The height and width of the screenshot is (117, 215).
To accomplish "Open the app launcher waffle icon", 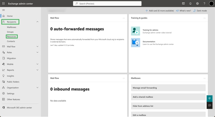I will click(3, 3).
